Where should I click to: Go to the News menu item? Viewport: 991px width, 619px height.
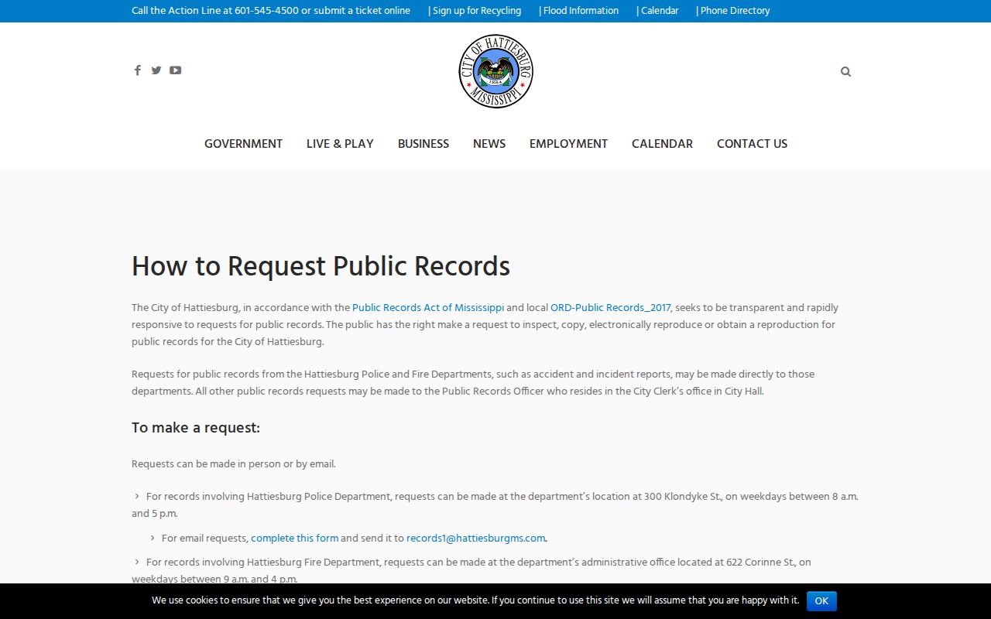click(489, 144)
